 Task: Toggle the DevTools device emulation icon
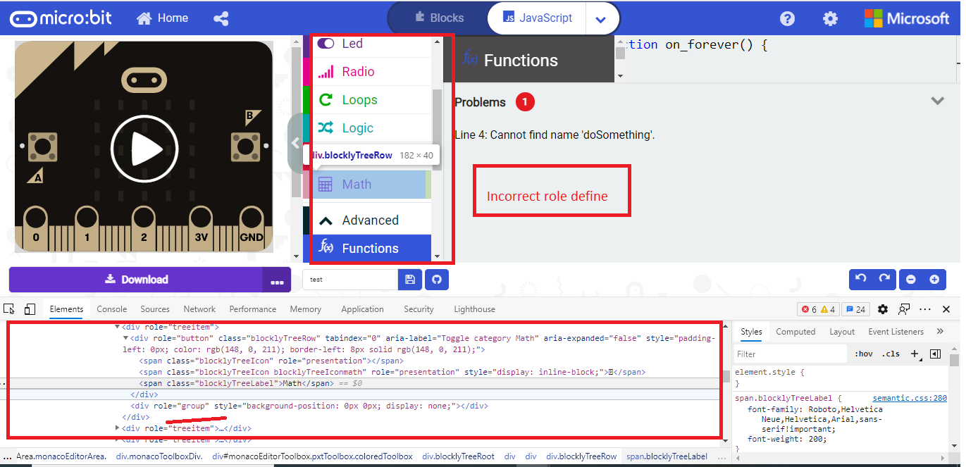[x=29, y=309]
